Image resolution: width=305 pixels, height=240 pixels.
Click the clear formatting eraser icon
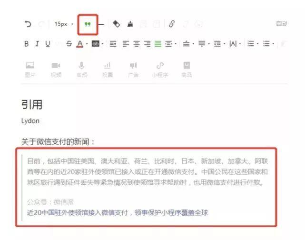click(x=116, y=24)
